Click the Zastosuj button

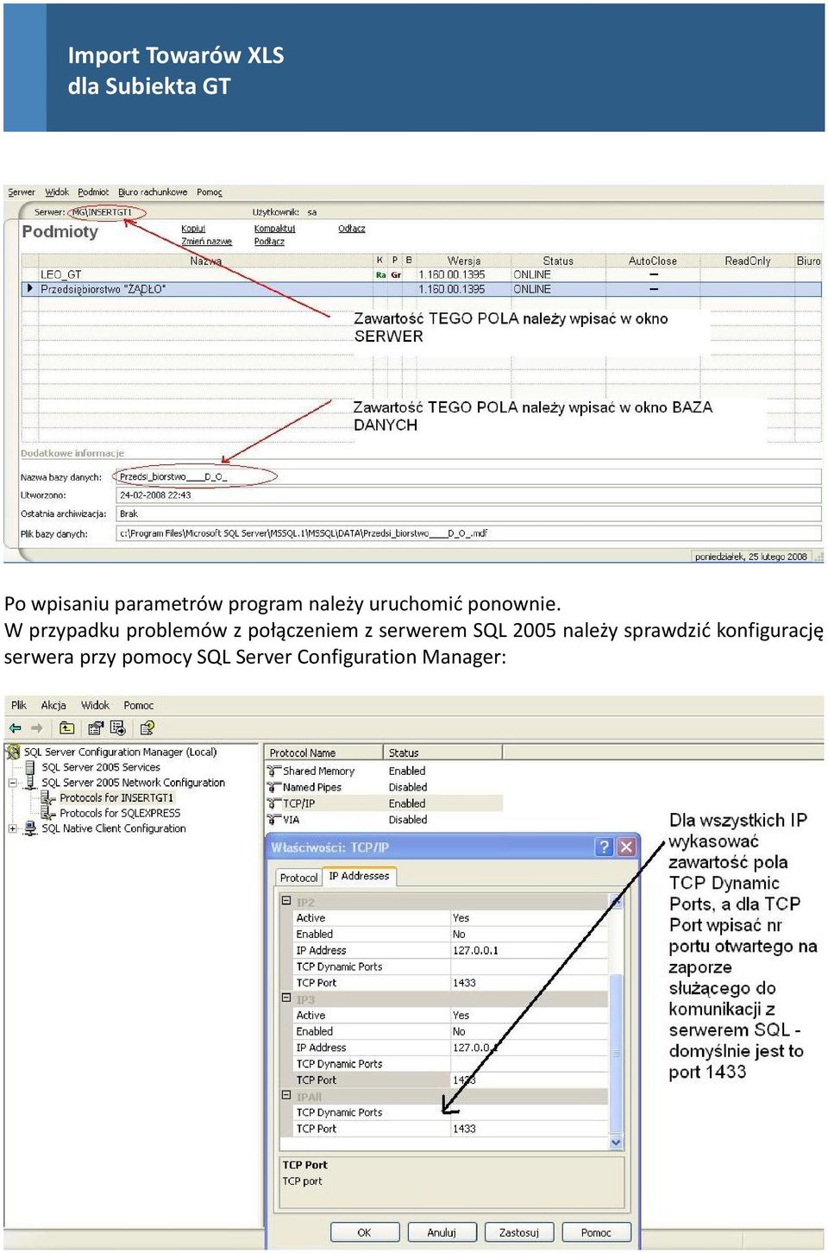tap(519, 1232)
